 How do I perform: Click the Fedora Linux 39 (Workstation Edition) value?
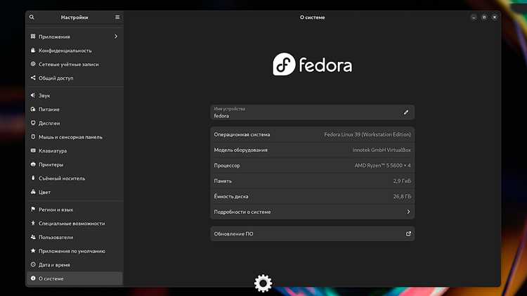click(x=367, y=134)
